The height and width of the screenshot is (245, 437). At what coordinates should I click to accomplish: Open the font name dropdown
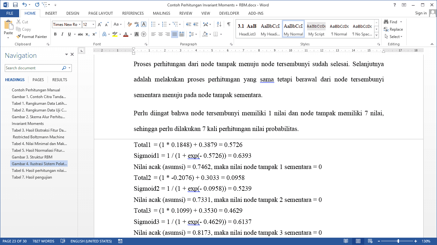click(80, 25)
